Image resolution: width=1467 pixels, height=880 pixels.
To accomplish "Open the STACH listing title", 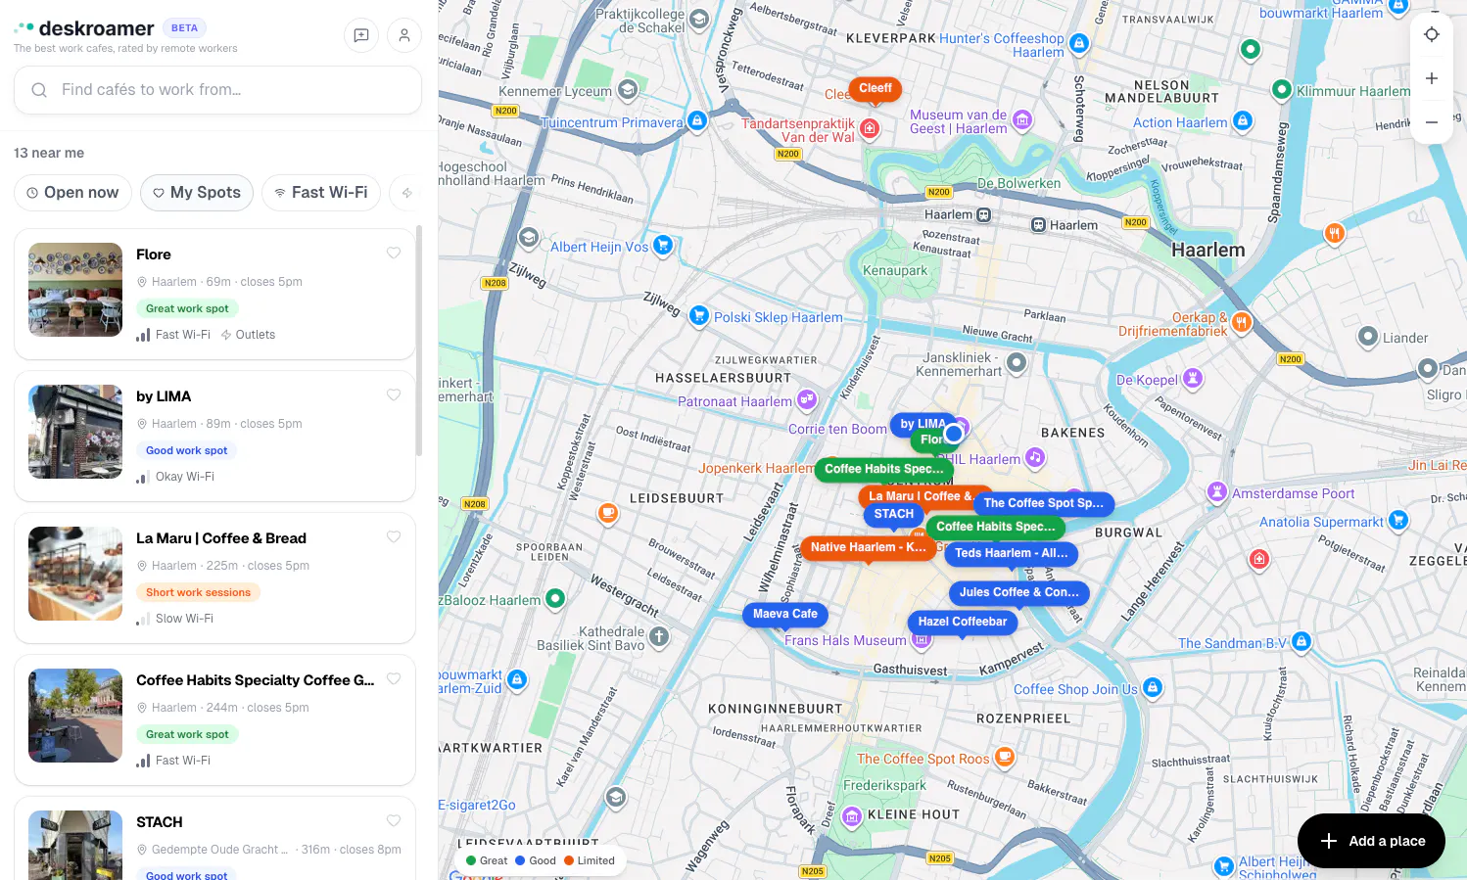I will [160, 822].
